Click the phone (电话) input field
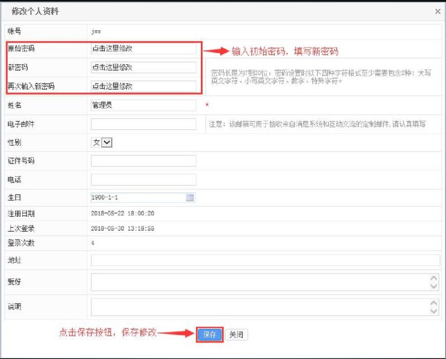The height and width of the screenshot is (359, 446). click(x=143, y=180)
